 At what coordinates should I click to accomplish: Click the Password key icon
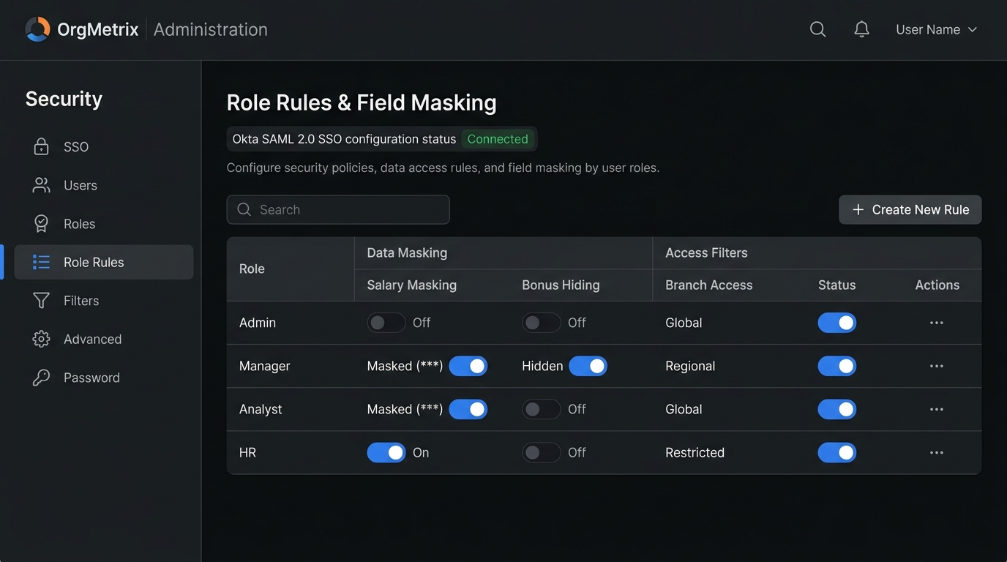coord(42,378)
